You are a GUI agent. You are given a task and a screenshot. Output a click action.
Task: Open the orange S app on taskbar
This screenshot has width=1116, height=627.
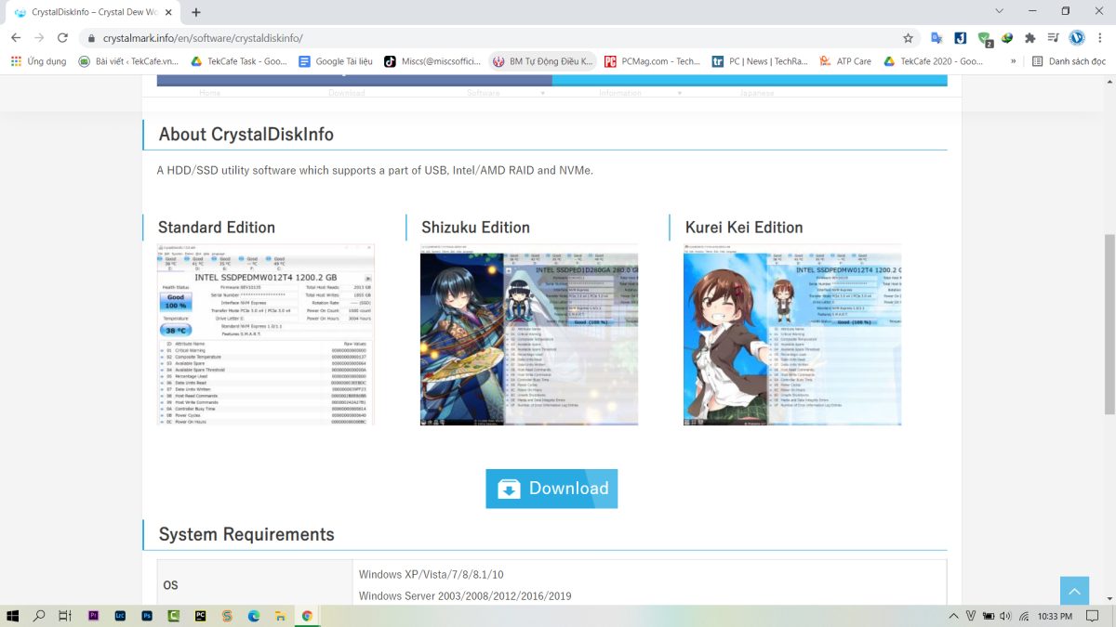click(227, 616)
